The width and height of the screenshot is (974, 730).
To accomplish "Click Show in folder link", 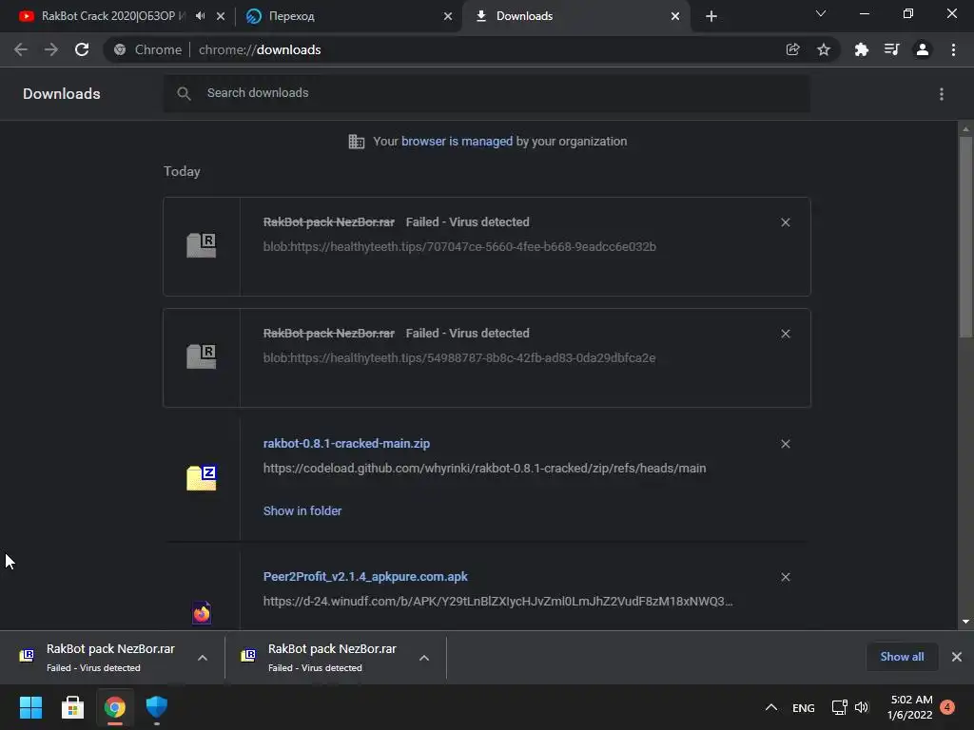I will [302, 510].
